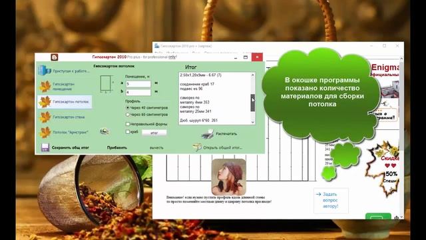Click the orange Blogger icon in the title bar
The image size is (426, 240).
55,57
